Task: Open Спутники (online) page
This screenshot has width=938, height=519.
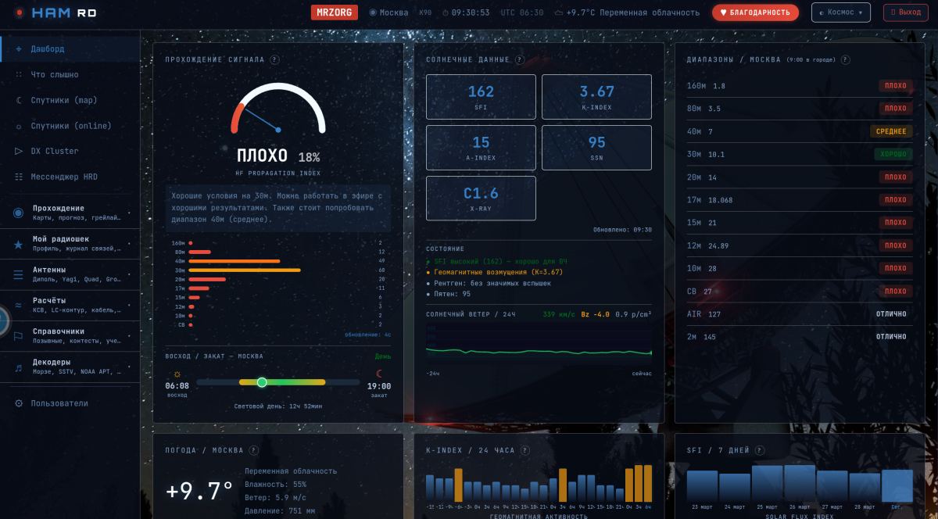Action: (70, 126)
